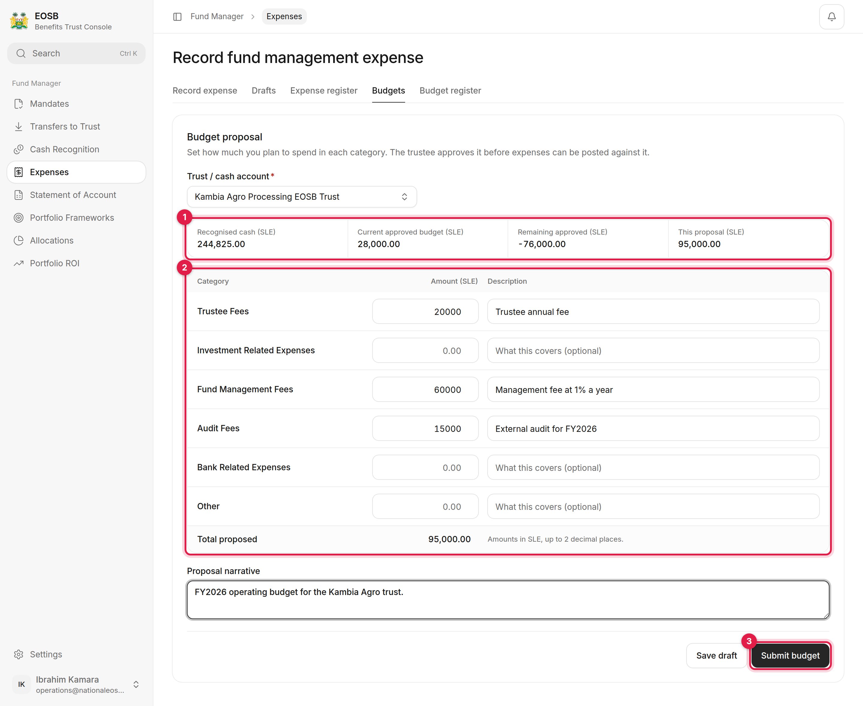Click the Mandates document icon
863x706 pixels.
pyautogui.click(x=18, y=104)
